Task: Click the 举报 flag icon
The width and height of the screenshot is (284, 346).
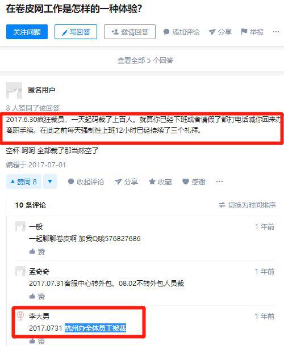Action: pyautogui.click(x=244, y=32)
